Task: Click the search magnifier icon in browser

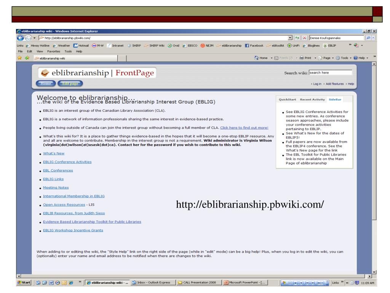Action: (368, 38)
